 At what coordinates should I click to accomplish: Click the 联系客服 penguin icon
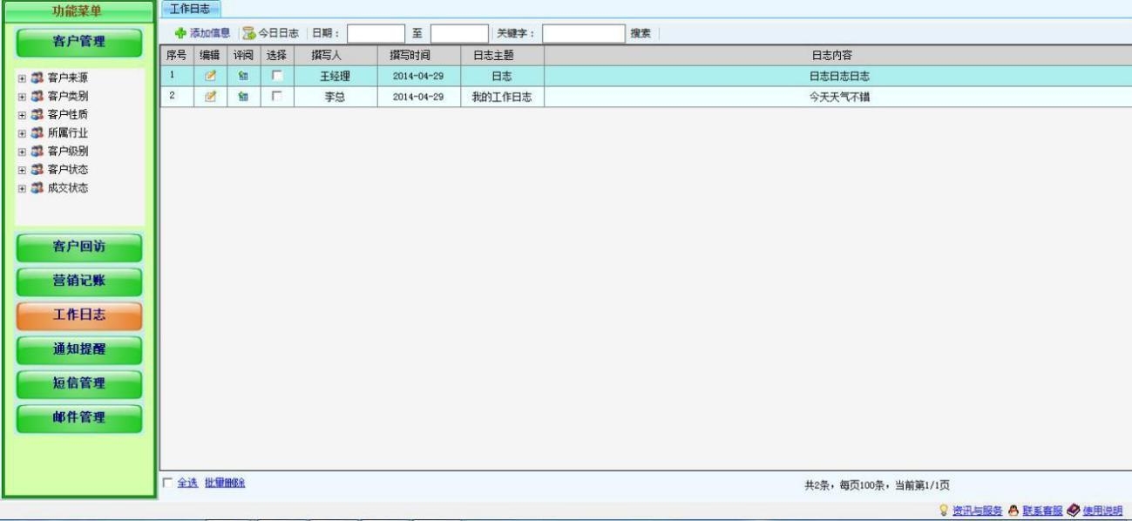coord(1013,511)
